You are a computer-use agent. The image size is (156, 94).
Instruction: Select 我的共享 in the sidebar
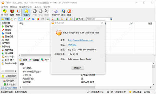pos(9,50)
